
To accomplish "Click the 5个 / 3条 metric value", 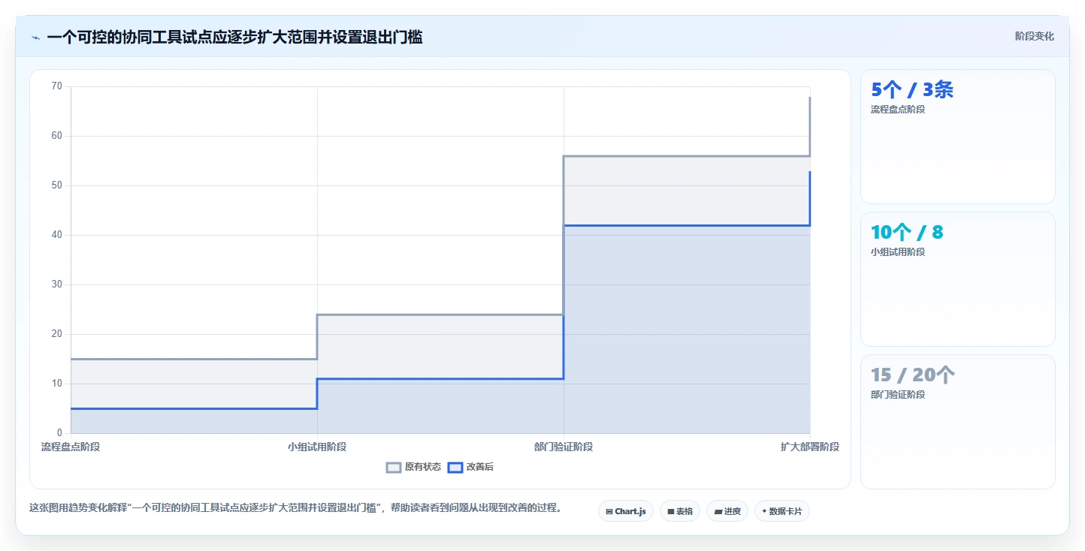I will (912, 90).
